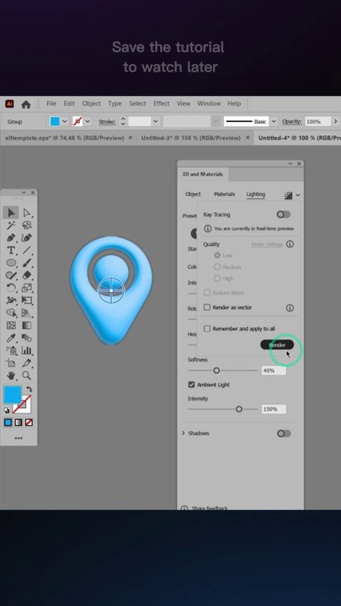Select the Paintbrush tool

(27, 263)
